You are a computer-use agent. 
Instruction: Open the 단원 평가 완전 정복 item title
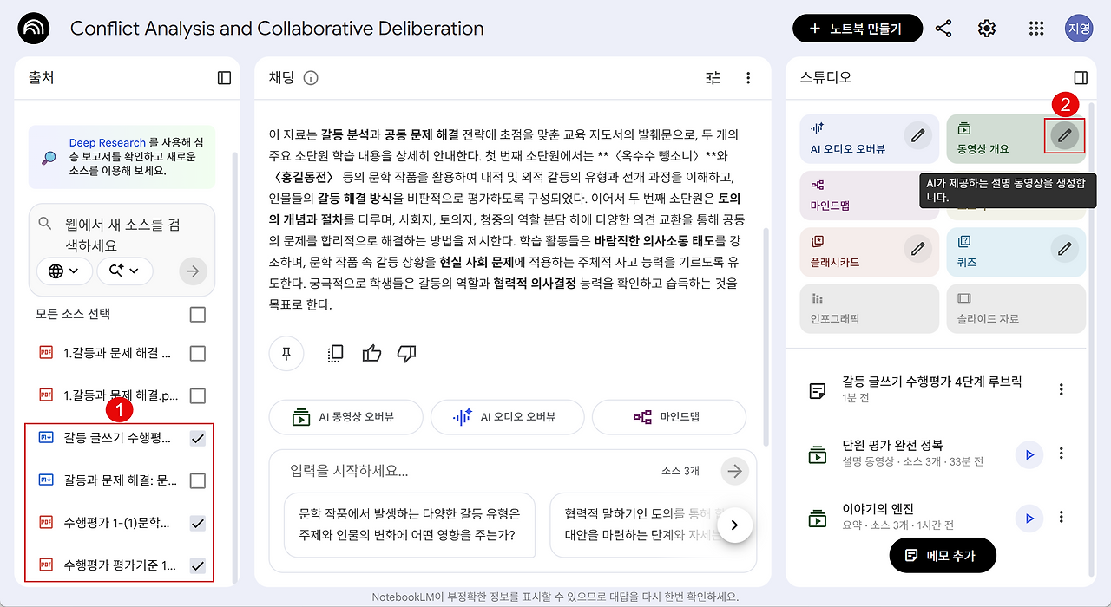click(x=892, y=445)
